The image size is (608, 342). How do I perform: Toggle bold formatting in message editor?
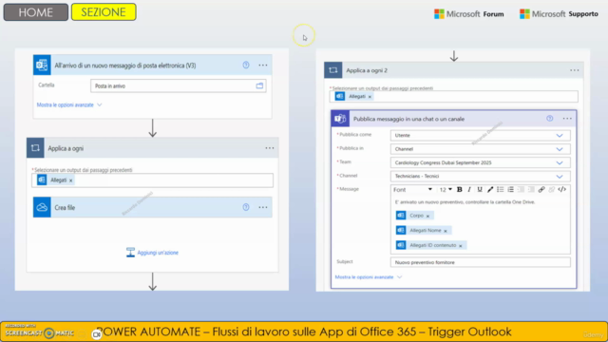pos(460,190)
